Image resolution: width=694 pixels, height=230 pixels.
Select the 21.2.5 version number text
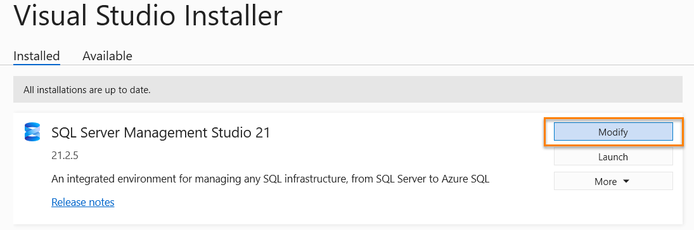[x=65, y=156]
